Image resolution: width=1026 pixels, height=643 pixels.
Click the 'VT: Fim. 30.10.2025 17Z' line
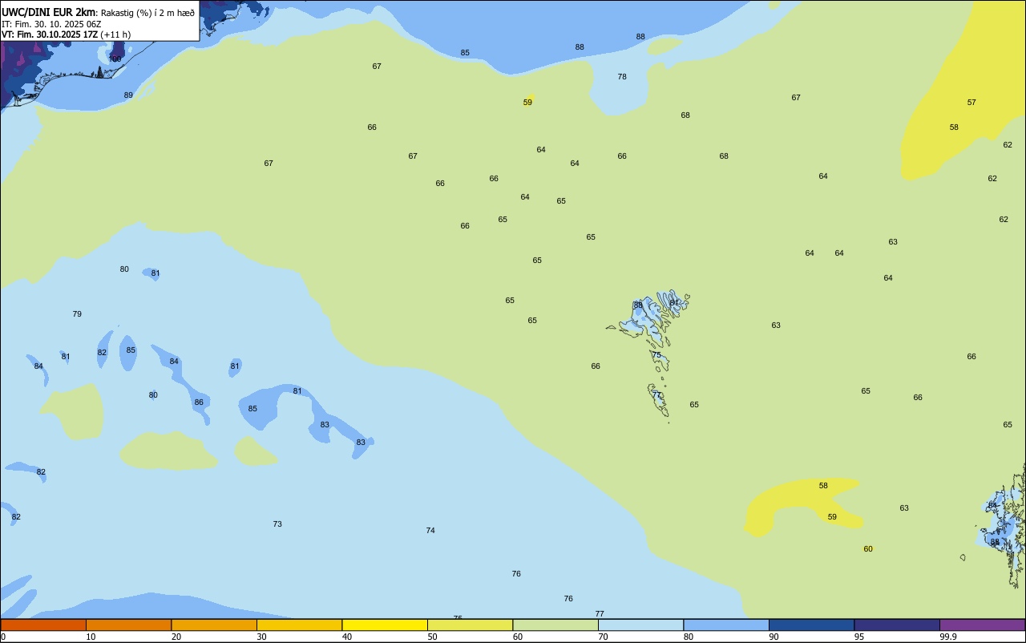[x=50, y=34]
